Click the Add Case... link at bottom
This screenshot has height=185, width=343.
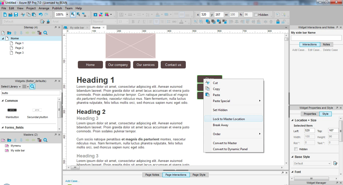72,181
